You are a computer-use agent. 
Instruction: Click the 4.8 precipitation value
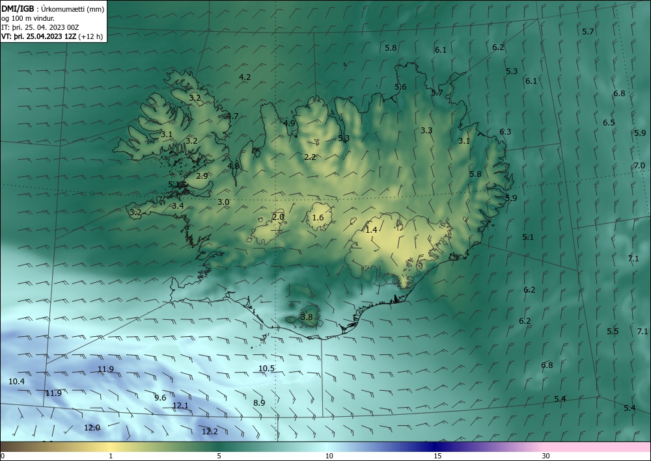click(x=233, y=166)
